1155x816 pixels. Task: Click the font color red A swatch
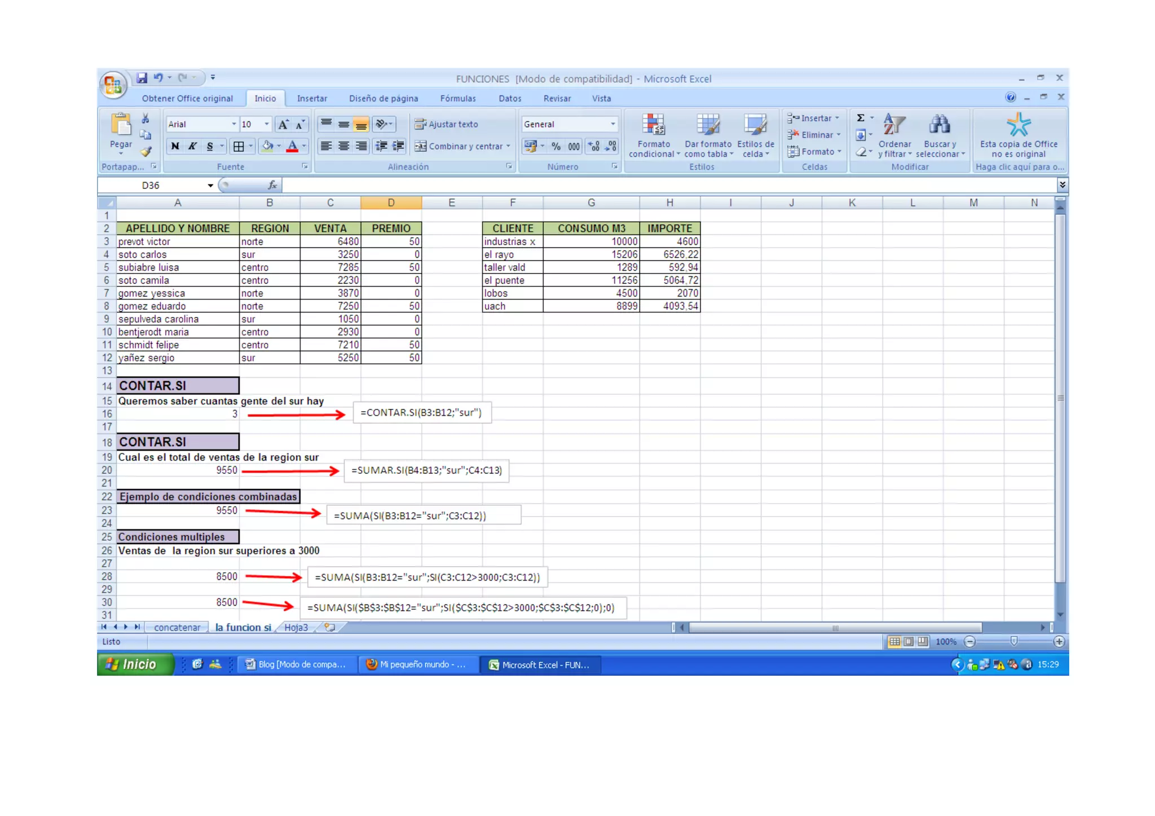[x=292, y=147]
